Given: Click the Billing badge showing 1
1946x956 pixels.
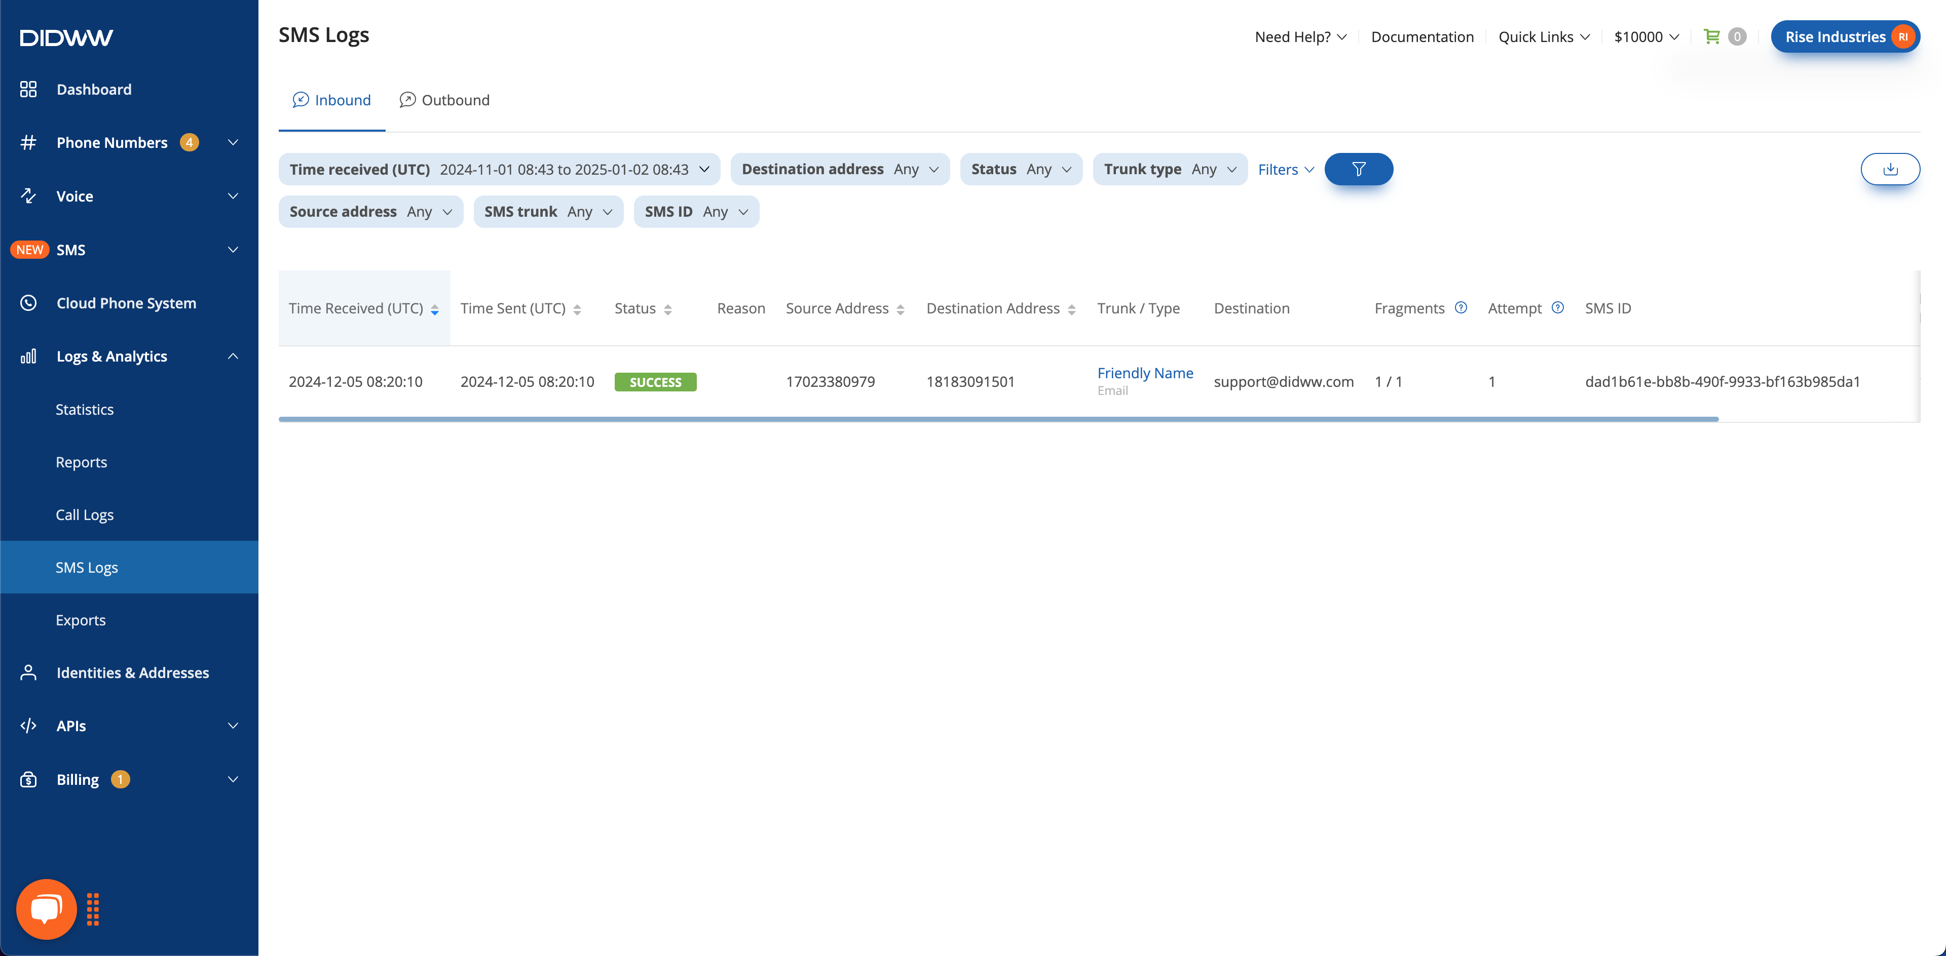Looking at the screenshot, I should (x=120, y=779).
